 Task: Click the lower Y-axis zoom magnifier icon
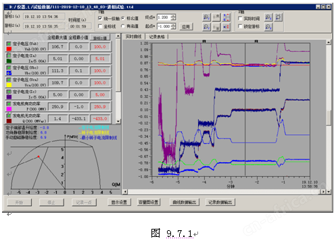click(x=207, y=27)
